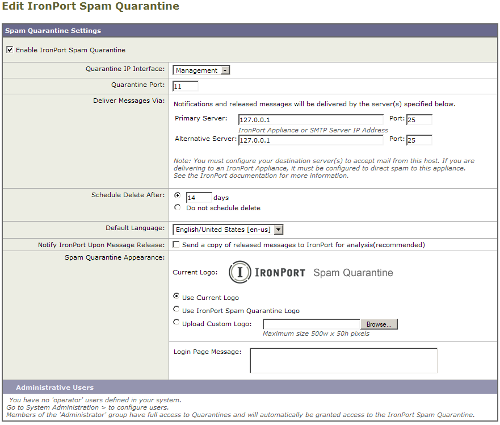This screenshot has height=425, width=500.
Task: Open the Quarantine IP Interface dropdown
Action: [x=201, y=70]
